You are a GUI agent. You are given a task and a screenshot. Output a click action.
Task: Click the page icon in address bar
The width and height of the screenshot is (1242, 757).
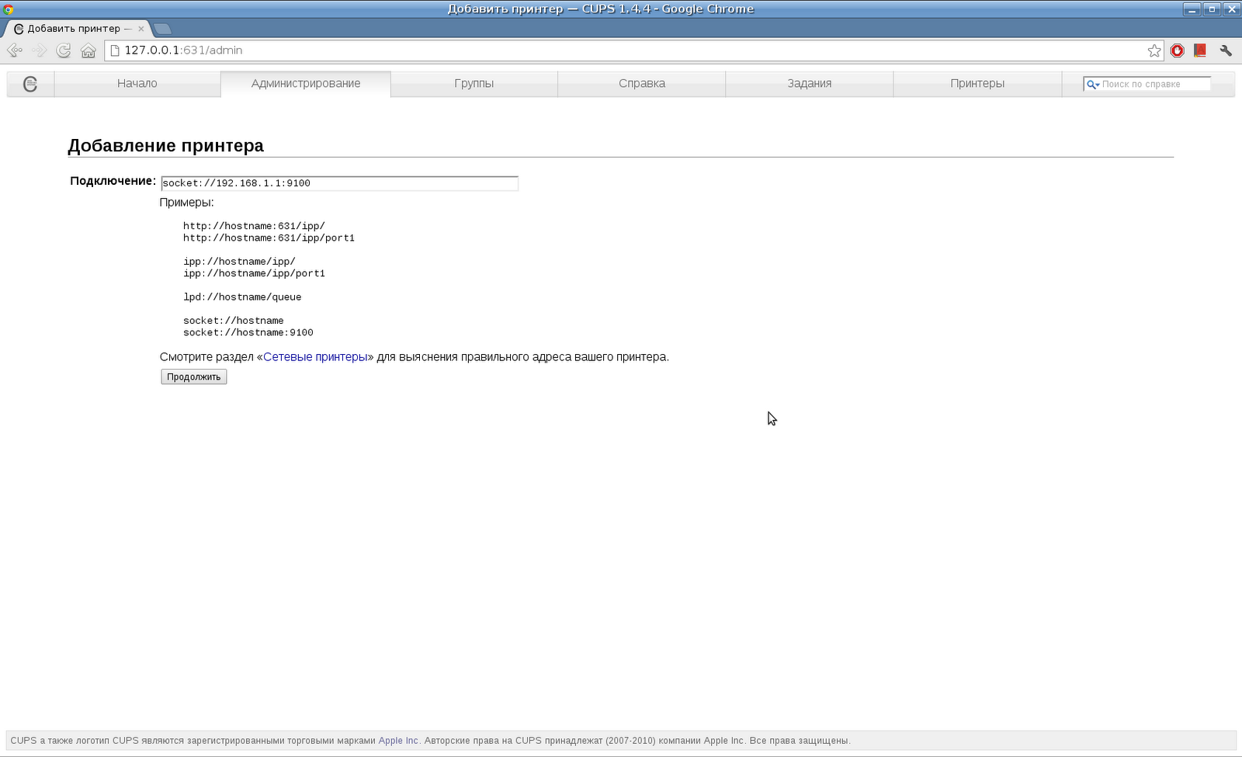point(115,50)
